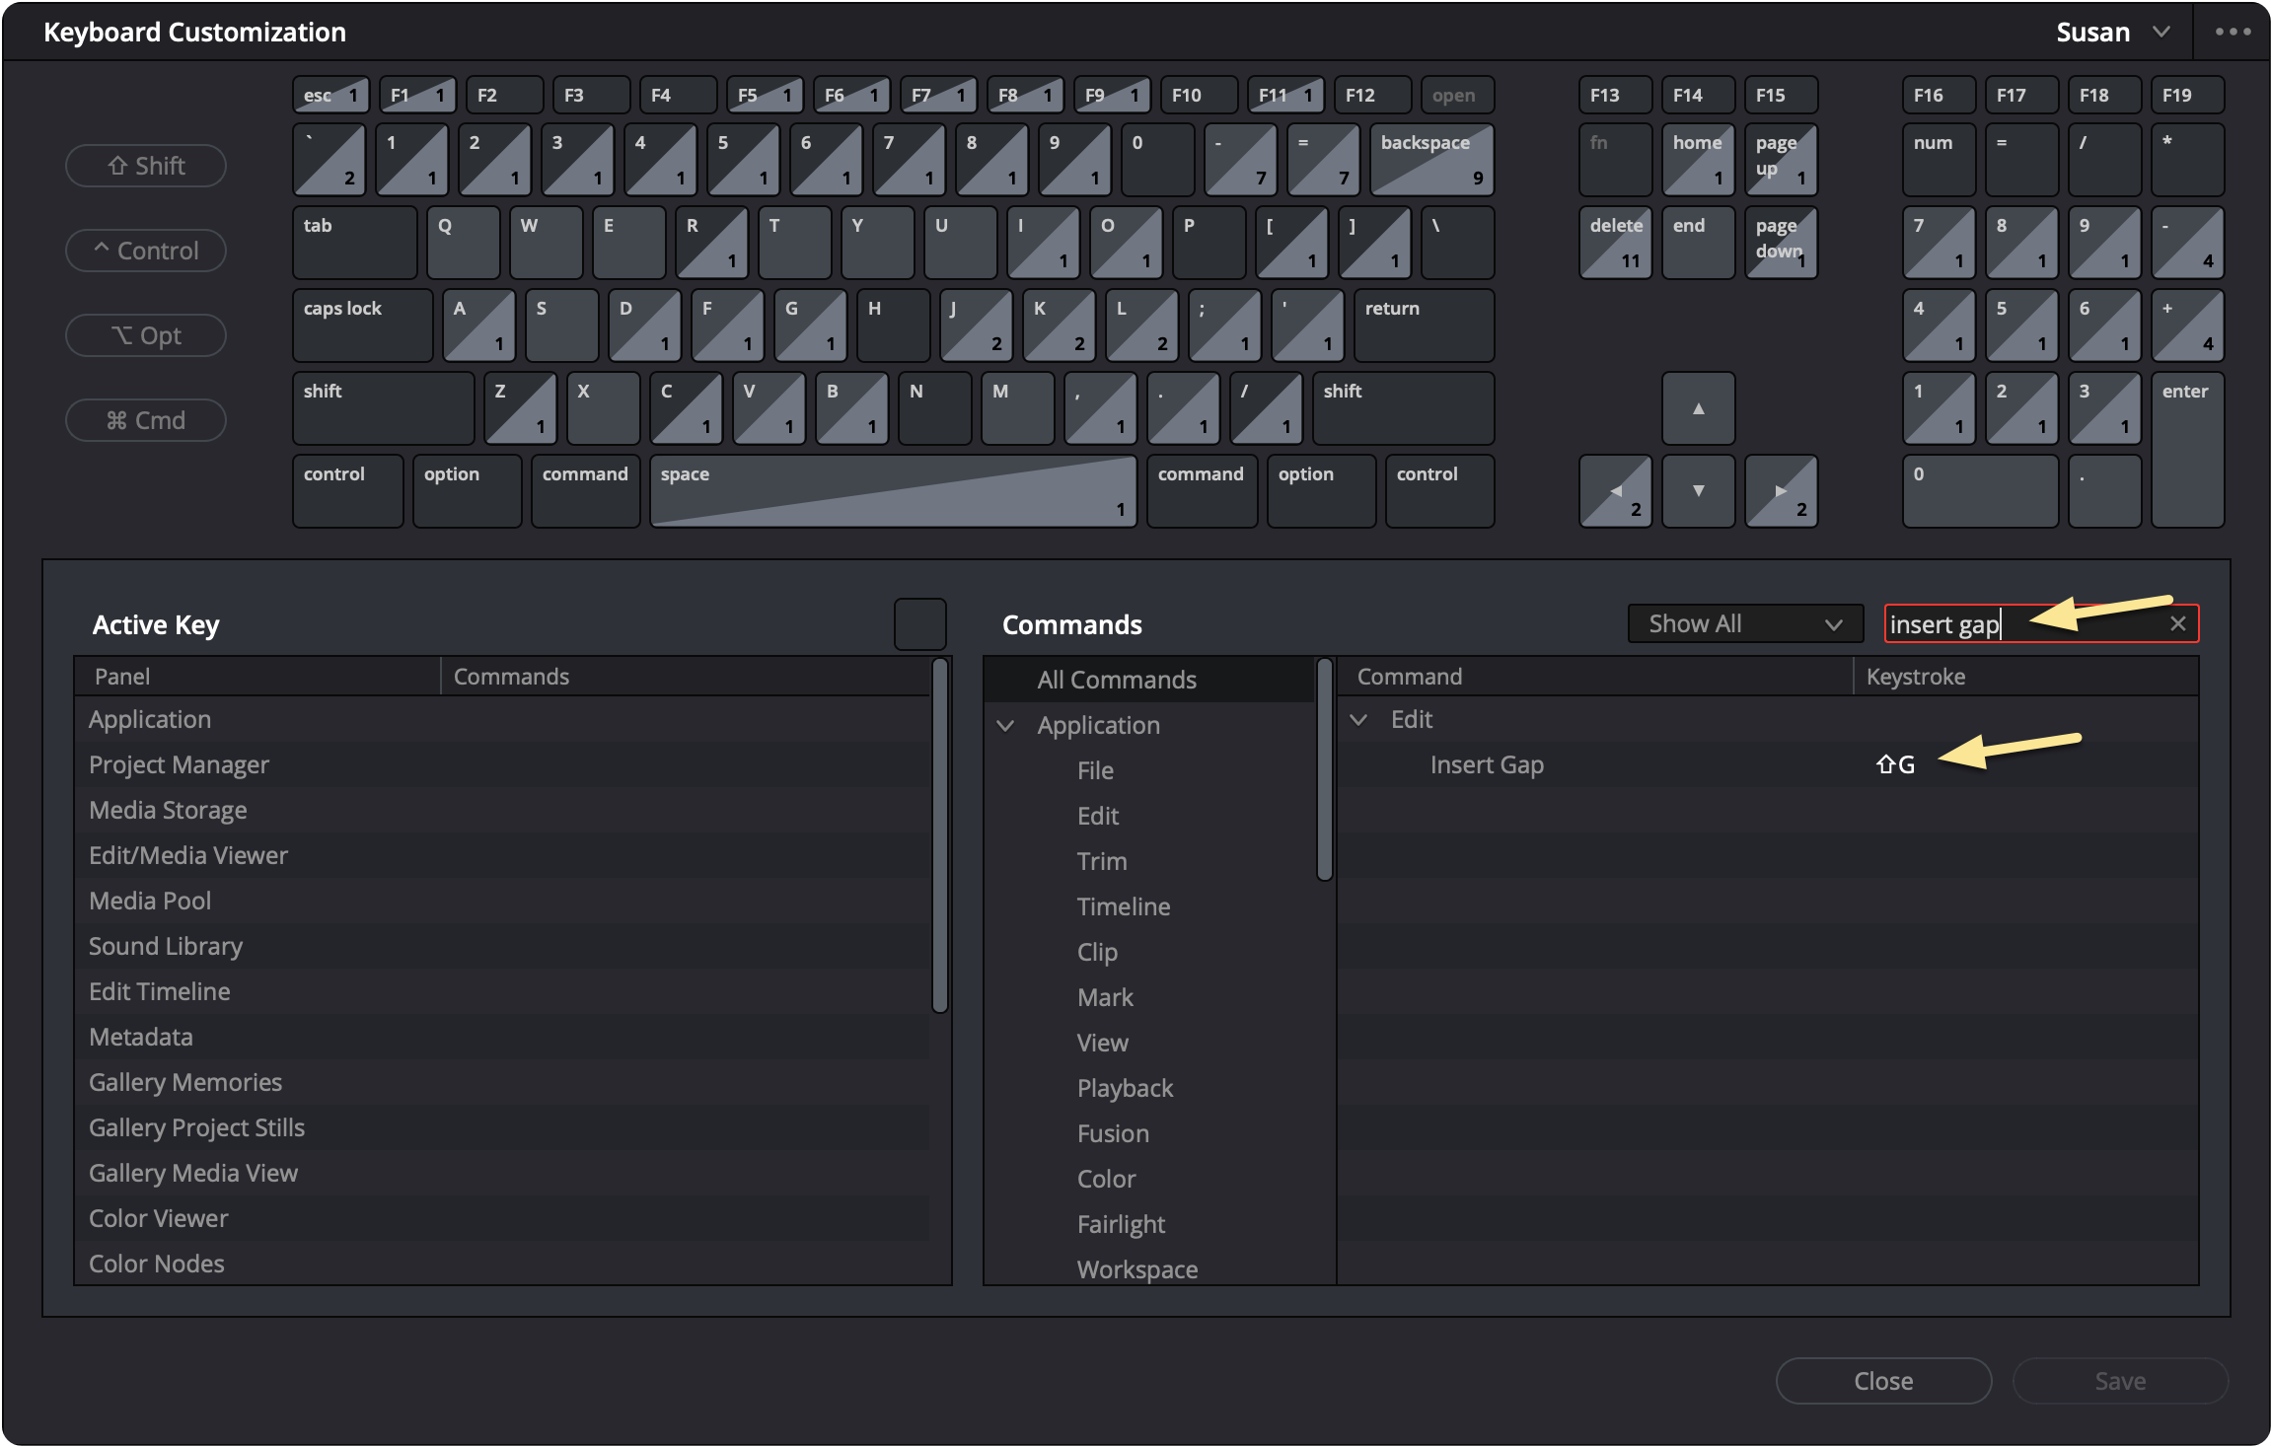Image resolution: width=2271 pixels, height=1446 pixels.
Task: Click the Close button
Action: pyautogui.click(x=1882, y=1381)
